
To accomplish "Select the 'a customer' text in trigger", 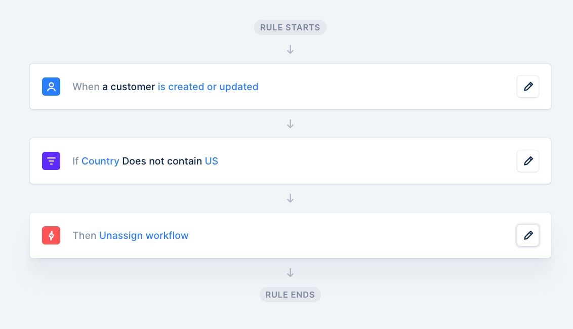I will click(129, 87).
